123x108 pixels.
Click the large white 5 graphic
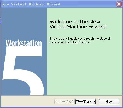tap(23, 70)
